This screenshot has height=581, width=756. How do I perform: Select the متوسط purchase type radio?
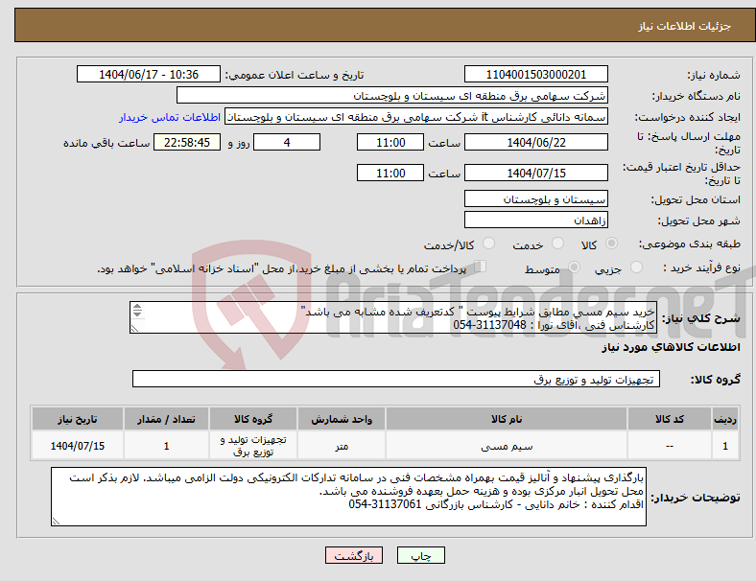click(x=574, y=267)
